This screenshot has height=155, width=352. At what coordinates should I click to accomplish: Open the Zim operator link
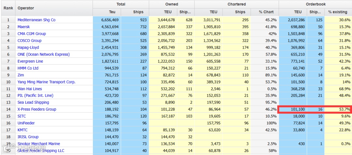point(21,75)
